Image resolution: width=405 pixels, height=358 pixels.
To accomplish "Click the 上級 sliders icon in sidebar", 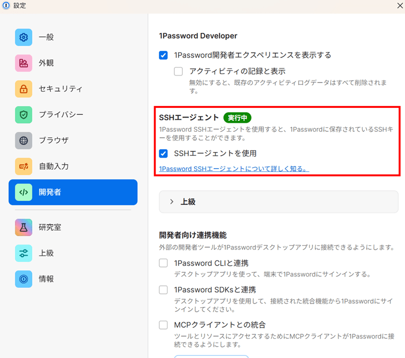I will [x=23, y=253].
